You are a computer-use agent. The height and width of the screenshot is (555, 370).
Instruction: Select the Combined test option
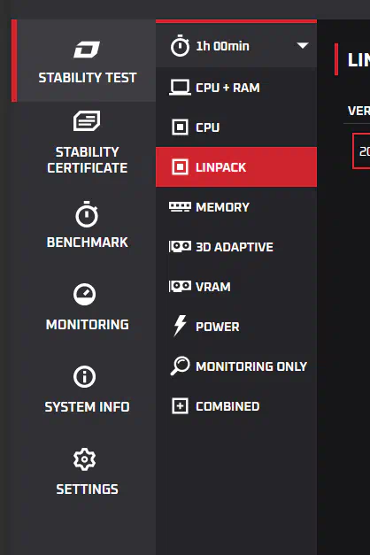[236, 406]
